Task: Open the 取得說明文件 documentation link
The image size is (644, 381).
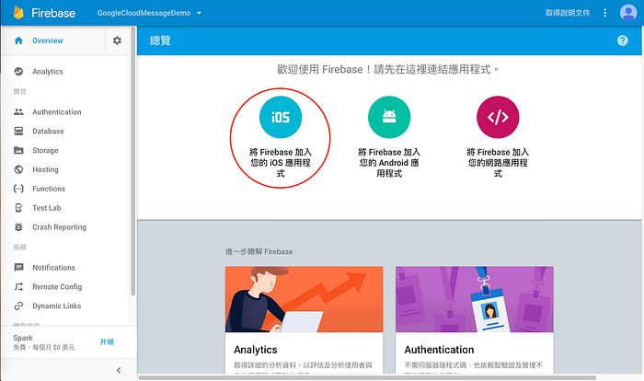Action: click(568, 13)
